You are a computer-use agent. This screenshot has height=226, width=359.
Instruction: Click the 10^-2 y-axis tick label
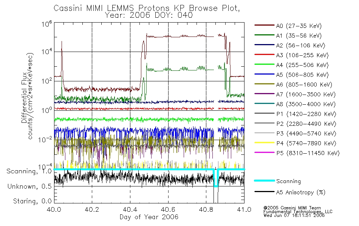[45, 139]
